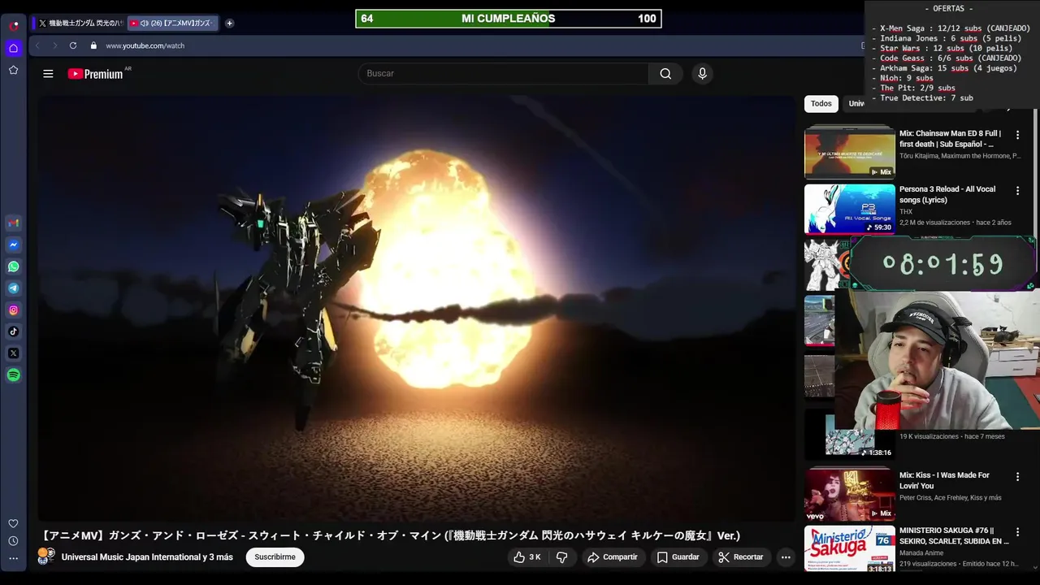
Task: Open Gmail from the browser sidebar
Action: (x=14, y=223)
